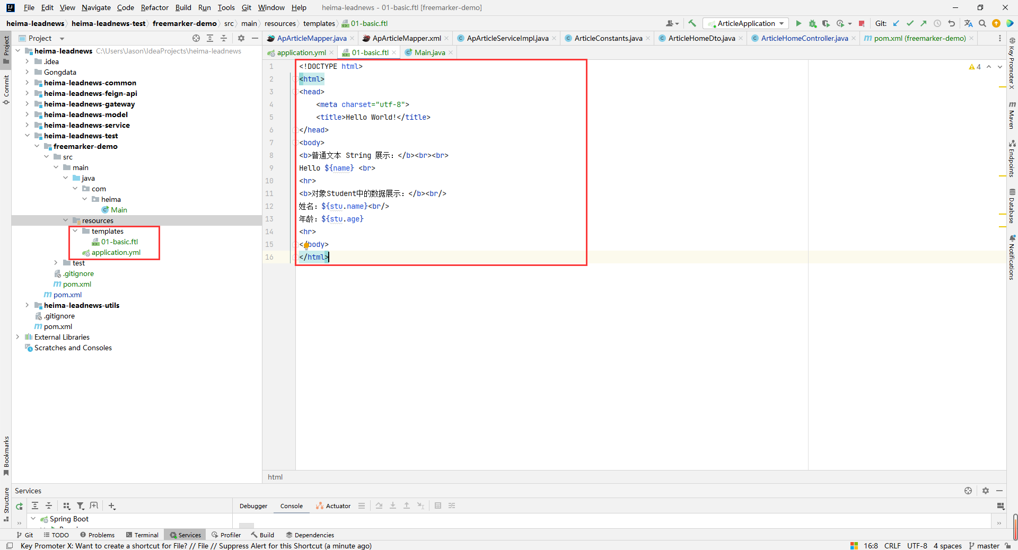Click the green Run button
1018x550 pixels.
tap(798, 23)
